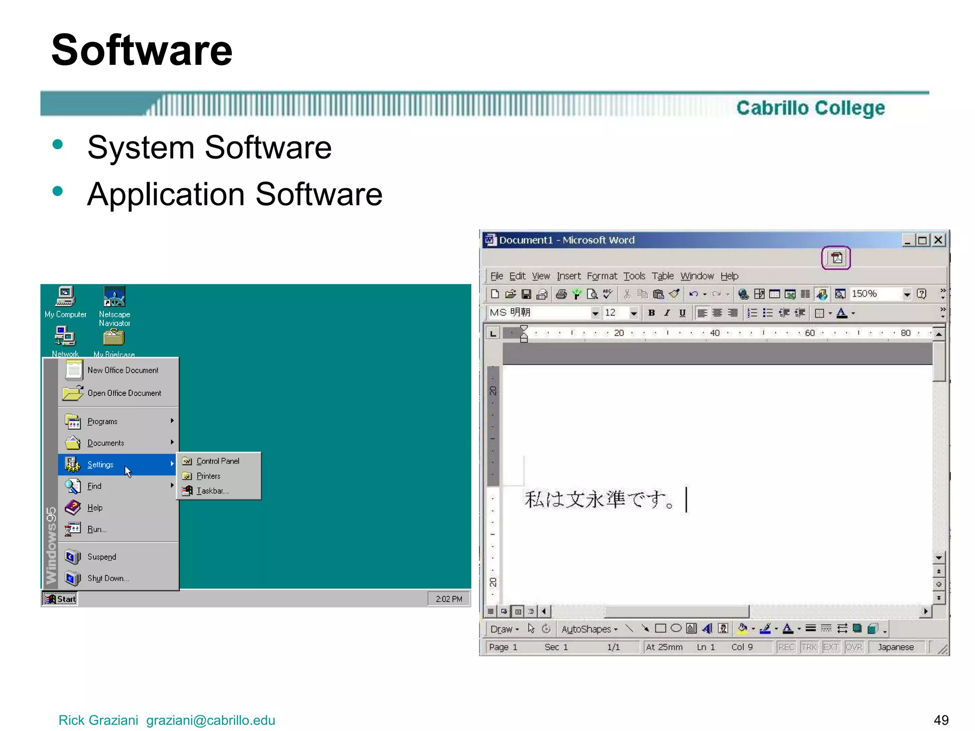Click the Insert Table icon
This screenshot has width=975, height=731.
775,294
